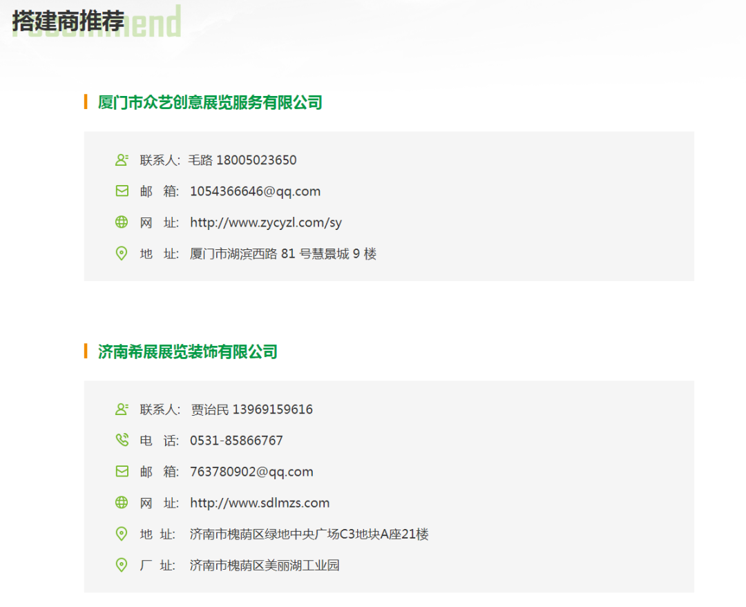Click globe icon beside zycyzl.com website
Viewport: 746px width, 607px height.
click(122, 222)
